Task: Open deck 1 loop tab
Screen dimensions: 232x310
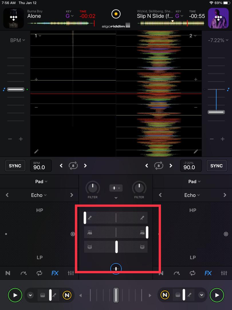Action: [x=39, y=273]
